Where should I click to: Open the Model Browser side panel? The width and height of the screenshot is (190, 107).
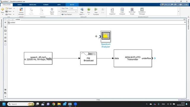pos(1,23)
